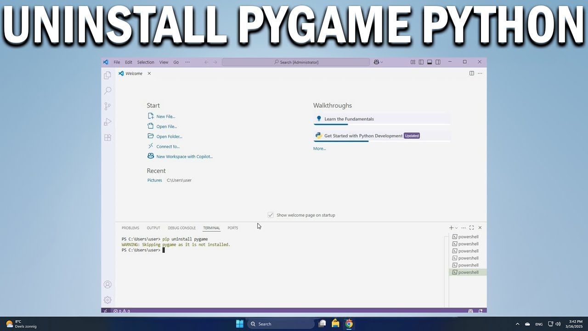Viewport: 588px width, 331px height.
Task: Open the overflow menu after Go
Action: click(x=187, y=62)
